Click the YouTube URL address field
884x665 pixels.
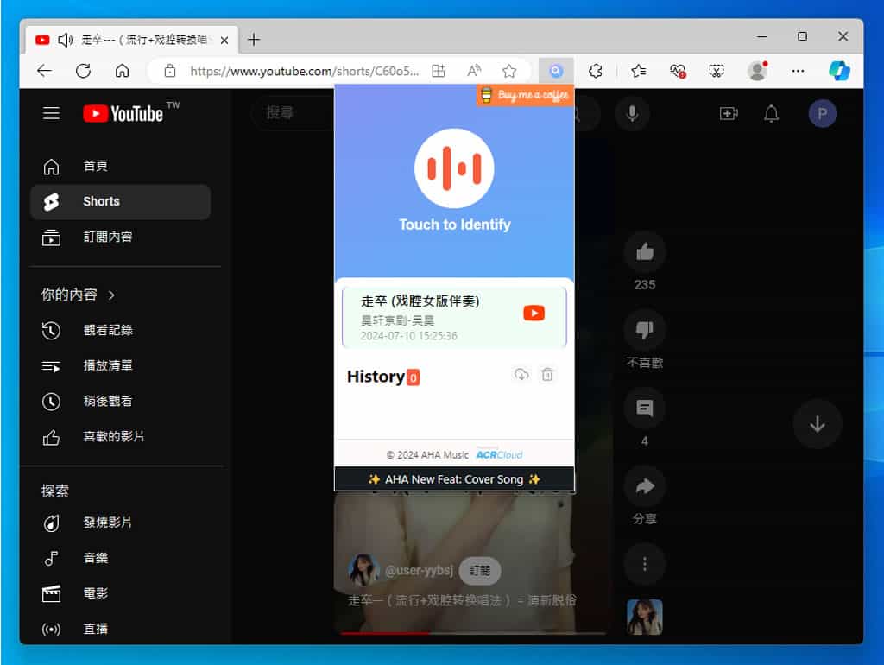point(305,71)
